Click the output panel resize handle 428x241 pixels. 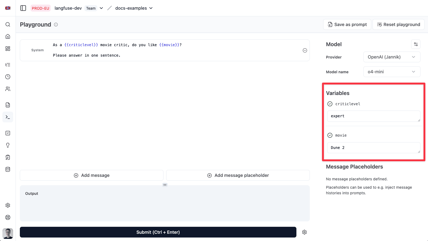coord(165,185)
